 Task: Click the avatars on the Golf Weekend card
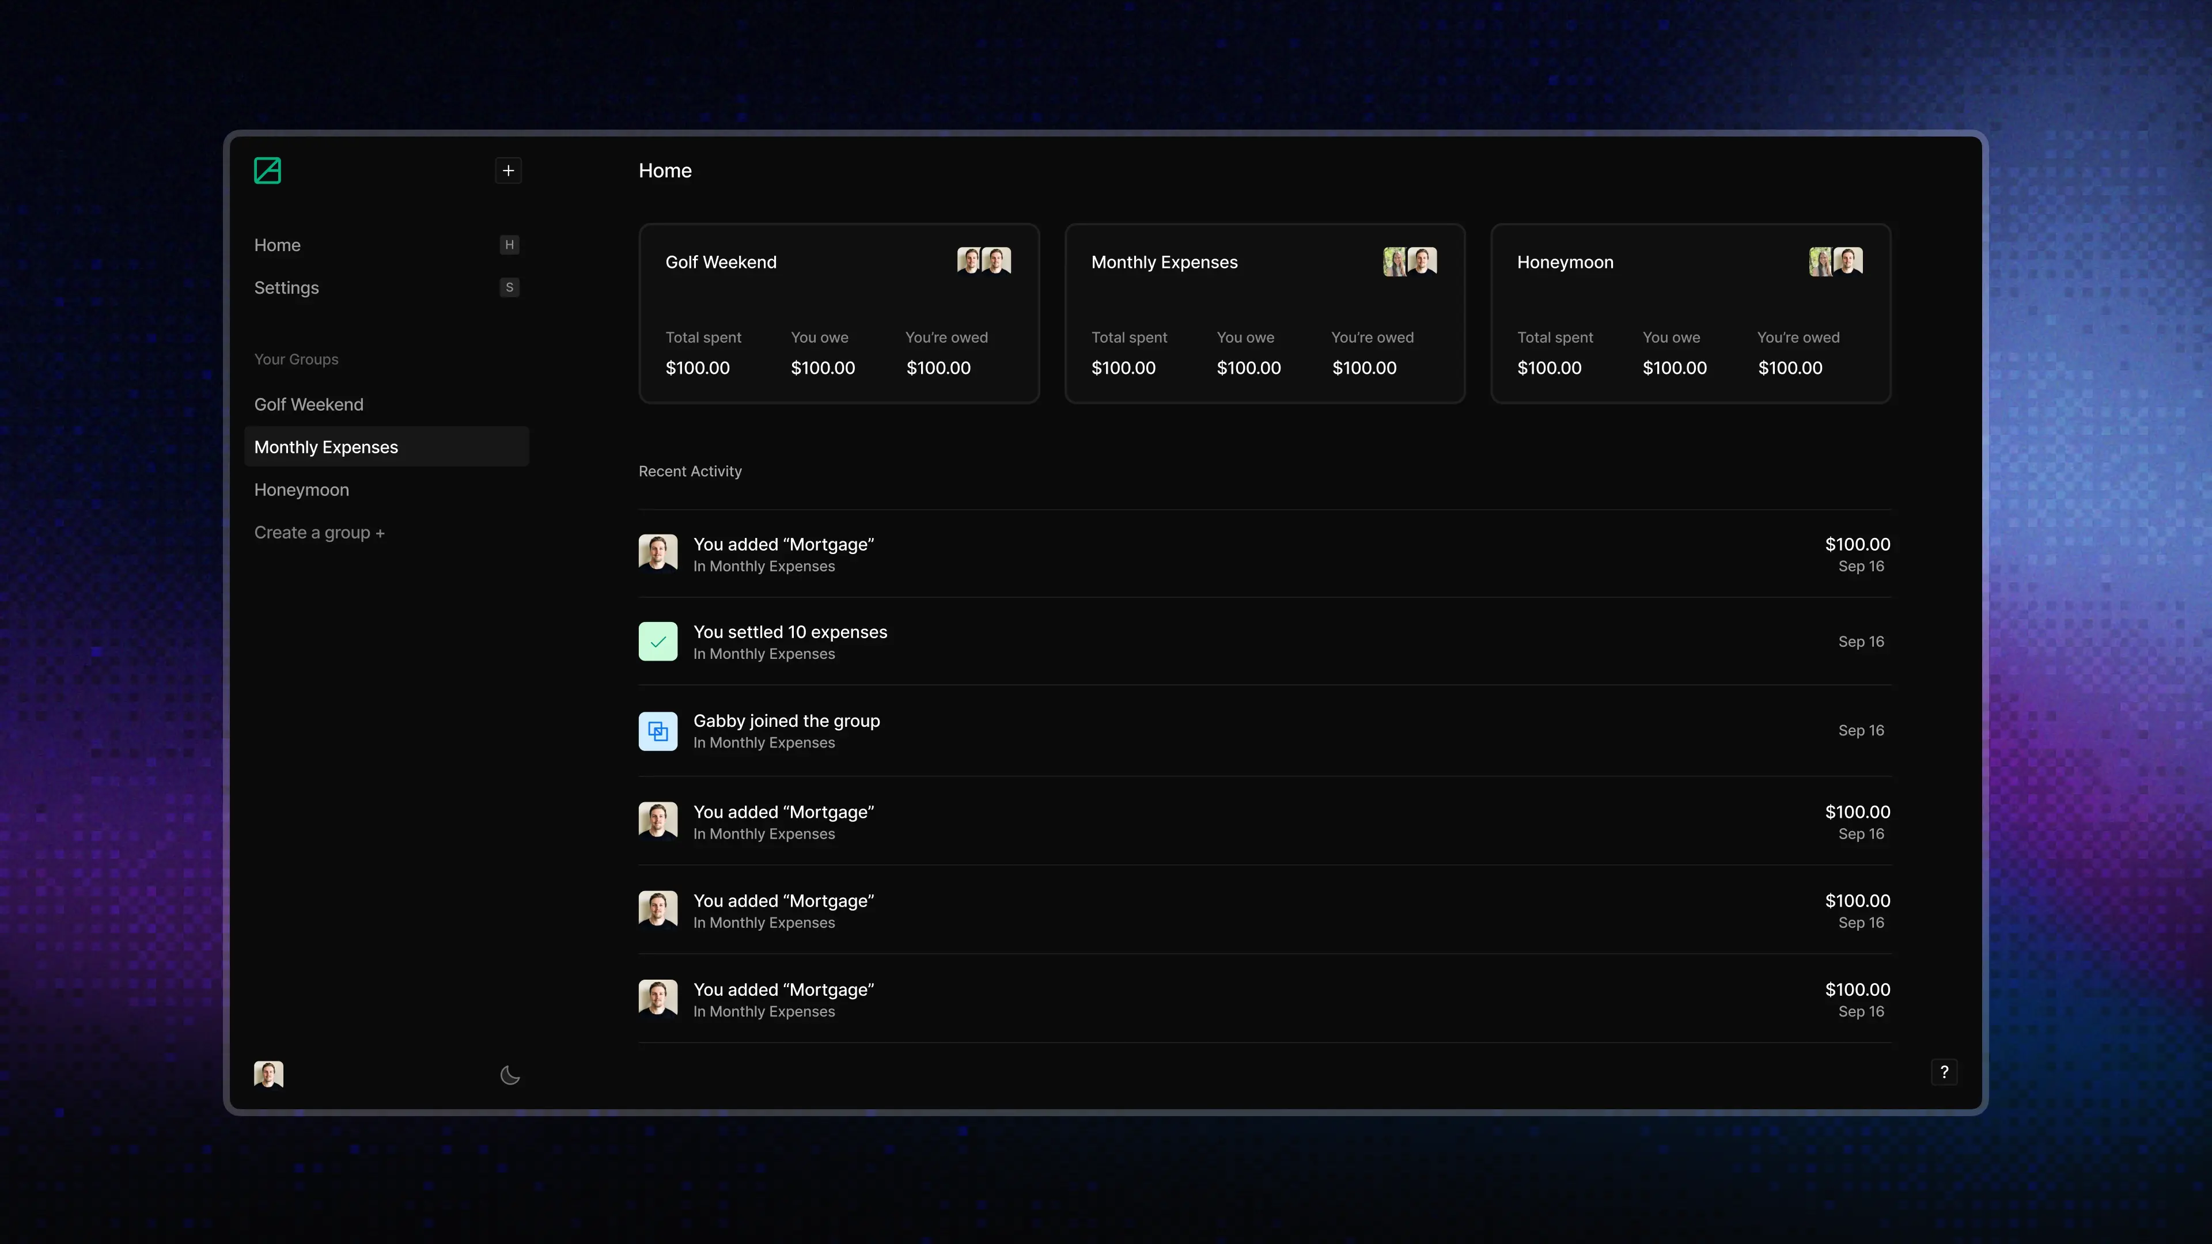click(x=983, y=260)
